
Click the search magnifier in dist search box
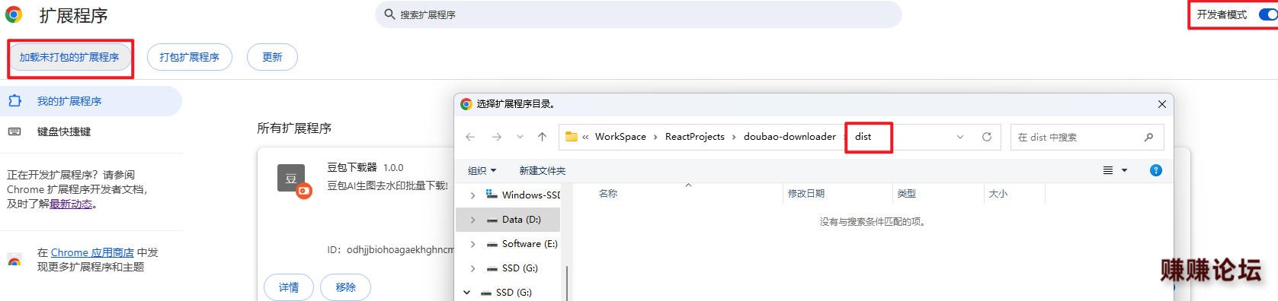1148,137
